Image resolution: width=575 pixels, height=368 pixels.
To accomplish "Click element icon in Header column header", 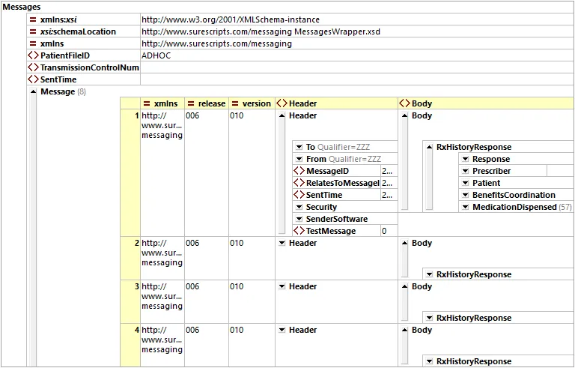I will [x=282, y=103].
